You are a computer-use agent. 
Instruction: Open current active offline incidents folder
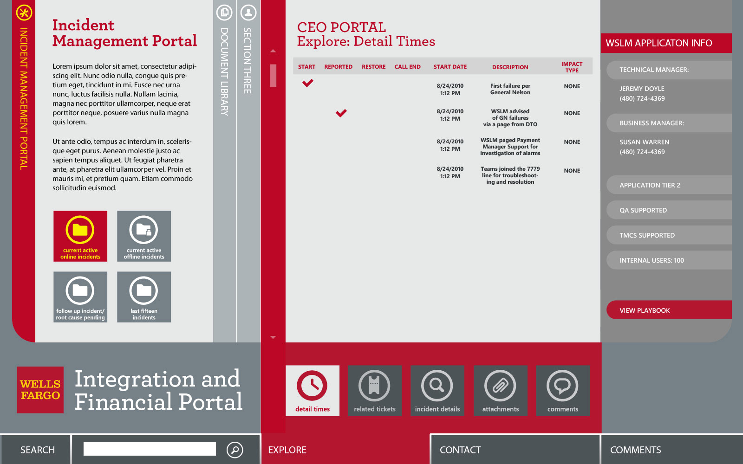tap(144, 236)
